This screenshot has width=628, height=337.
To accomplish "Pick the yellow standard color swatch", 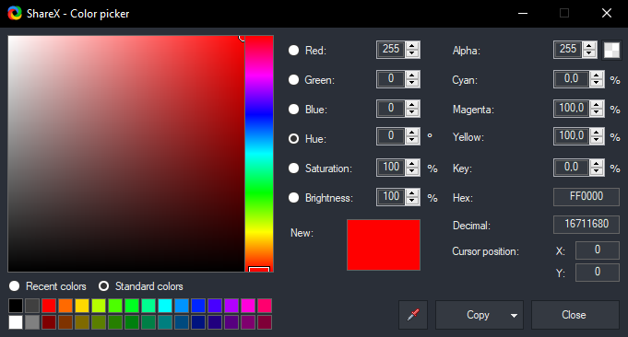I will click(82, 306).
